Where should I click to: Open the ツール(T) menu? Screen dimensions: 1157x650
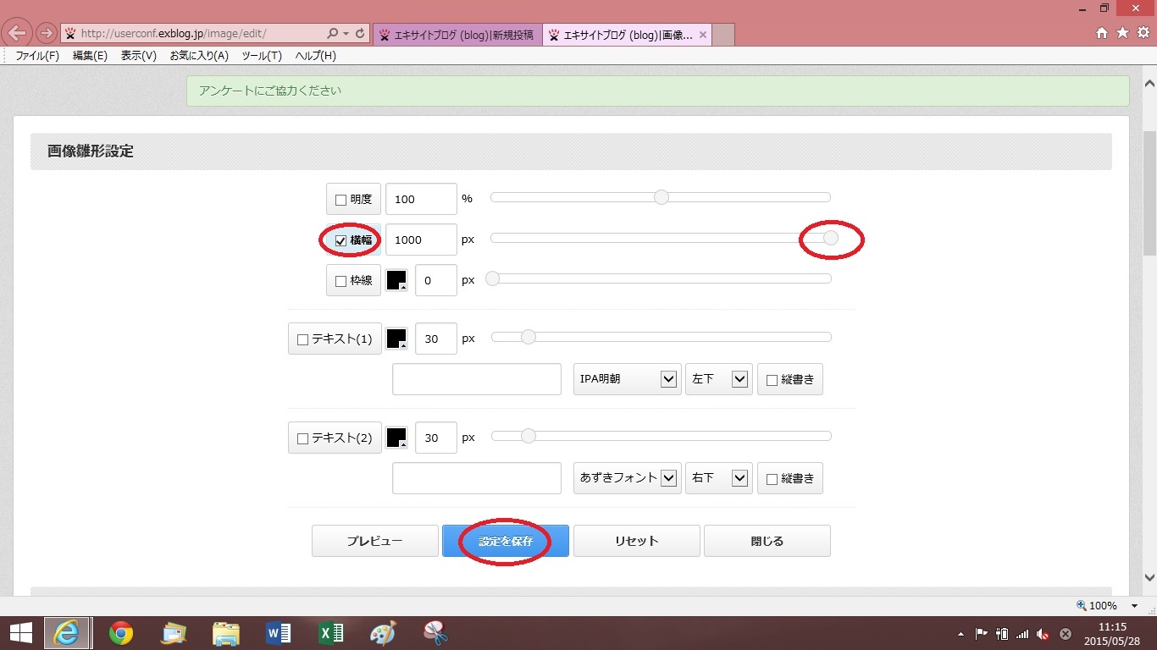pos(262,56)
